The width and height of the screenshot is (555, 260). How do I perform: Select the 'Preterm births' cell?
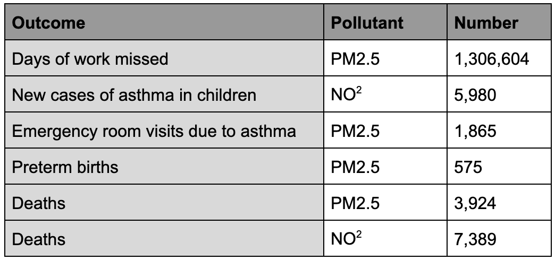pos(65,167)
